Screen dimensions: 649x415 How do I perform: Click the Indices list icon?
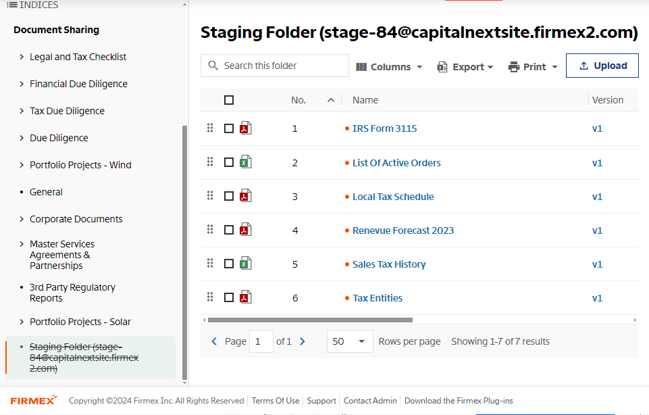coord(12,5)
